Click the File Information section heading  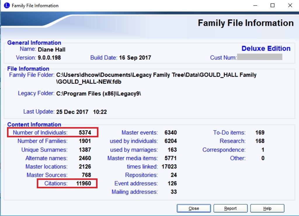point(28,69)
